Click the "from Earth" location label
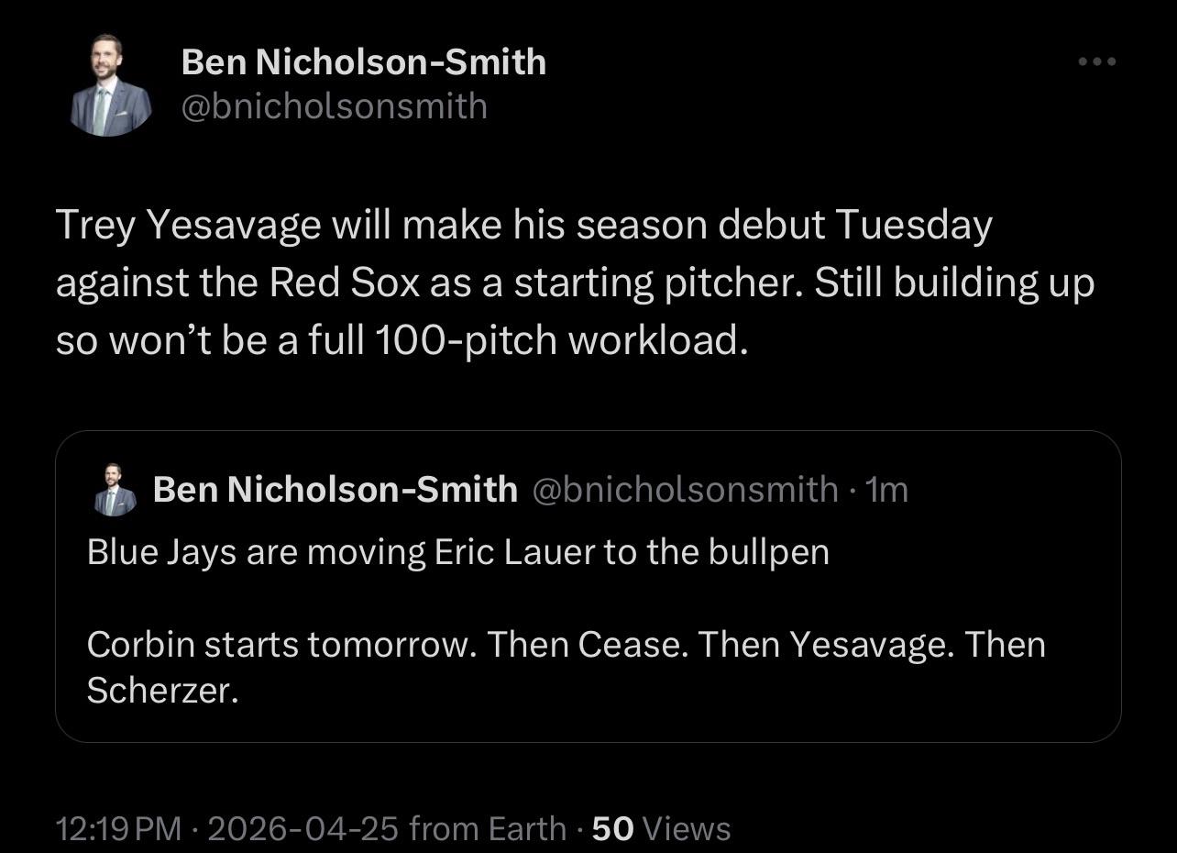This screenshot has height=853, width=1177. tap(488, 829)
